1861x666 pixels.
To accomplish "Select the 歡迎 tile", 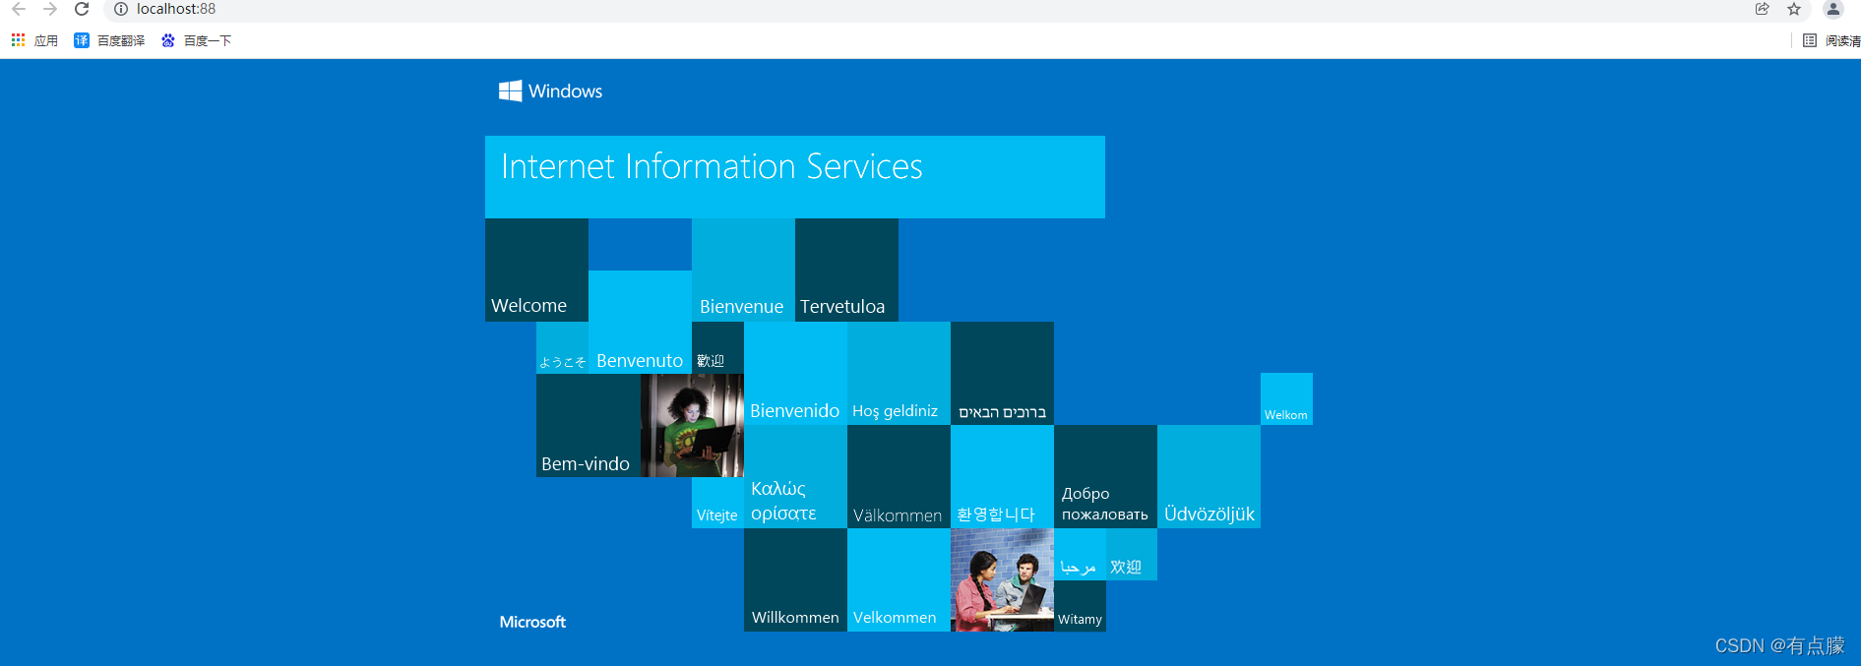I will [x=717, y=348].
